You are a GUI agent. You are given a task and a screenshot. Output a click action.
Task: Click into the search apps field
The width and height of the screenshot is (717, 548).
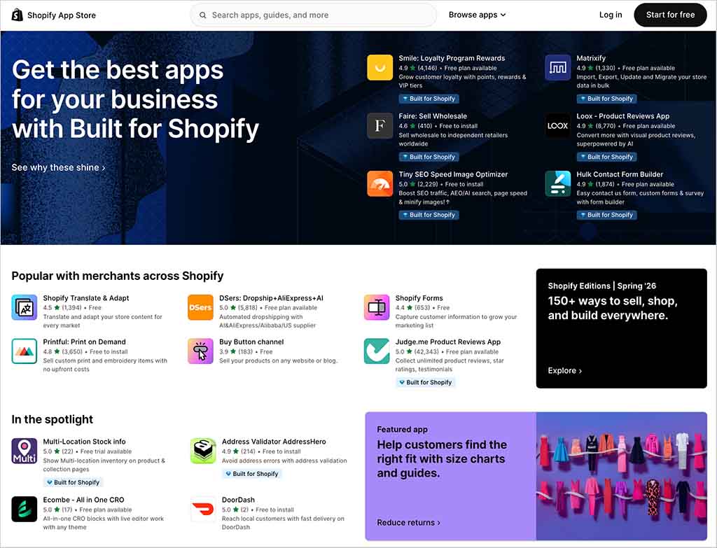pyautogui.click(x=313, y=15)
